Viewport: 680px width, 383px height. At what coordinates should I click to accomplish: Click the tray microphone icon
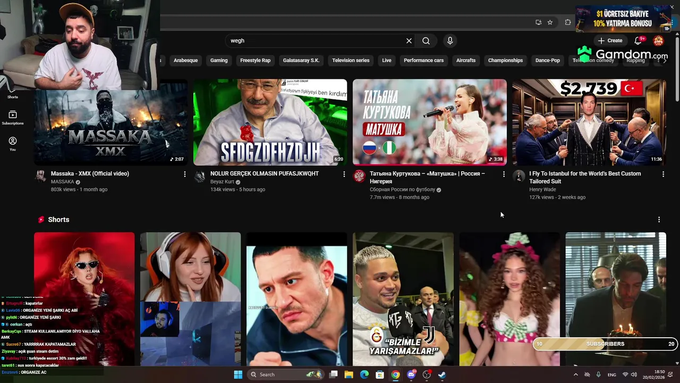(x=599, y=374)
